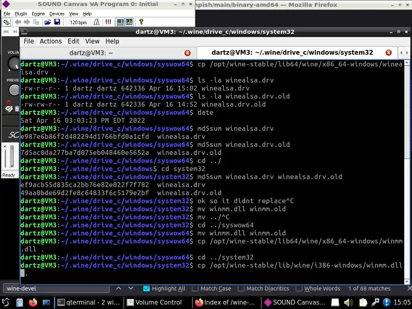Viewport: 412px width, 309px height.
Task: Switch to SOUND Canvas taskbar button
Action: click(295, 303)
